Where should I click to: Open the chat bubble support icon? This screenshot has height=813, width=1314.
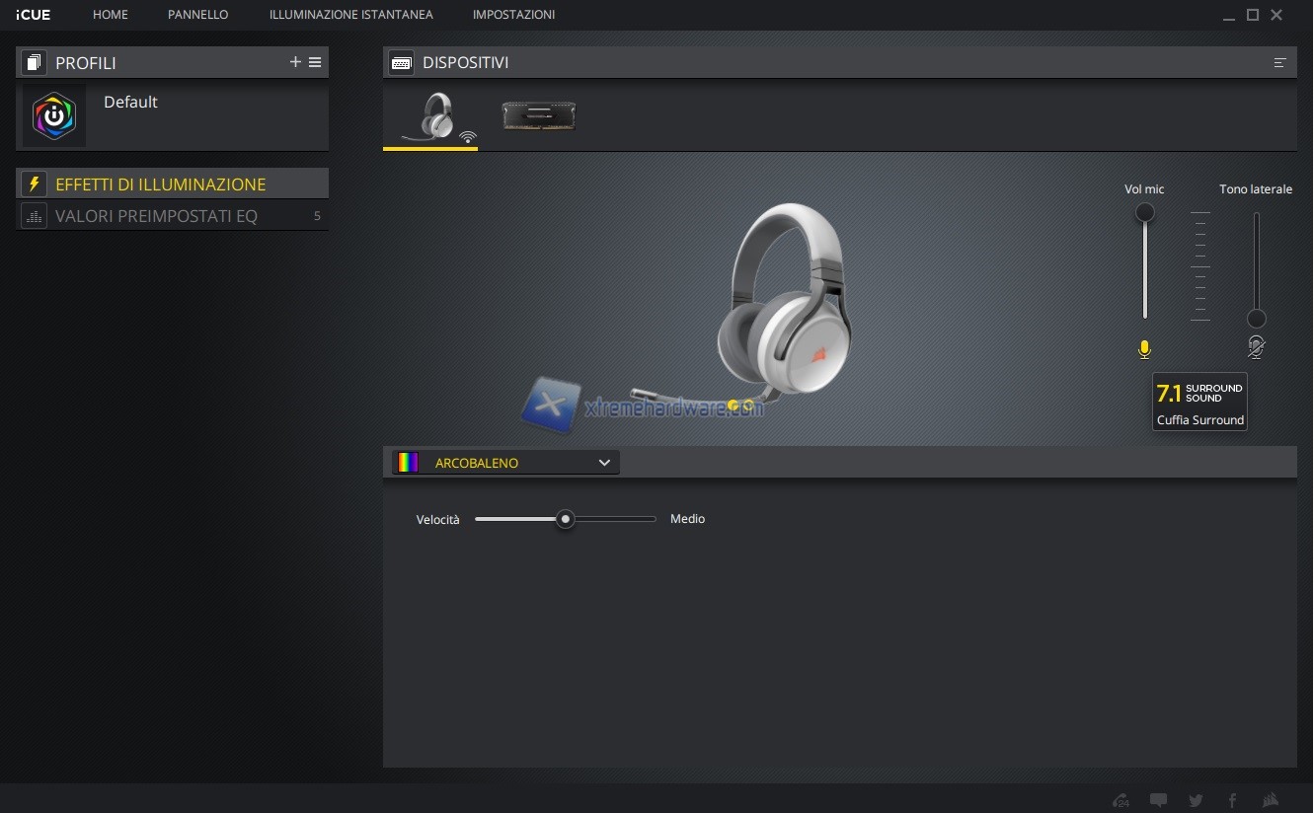tap(1158, 800)
